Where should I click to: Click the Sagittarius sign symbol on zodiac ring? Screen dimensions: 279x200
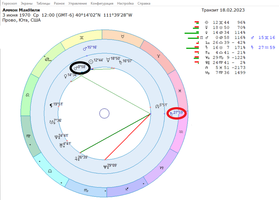click(127, 189)
